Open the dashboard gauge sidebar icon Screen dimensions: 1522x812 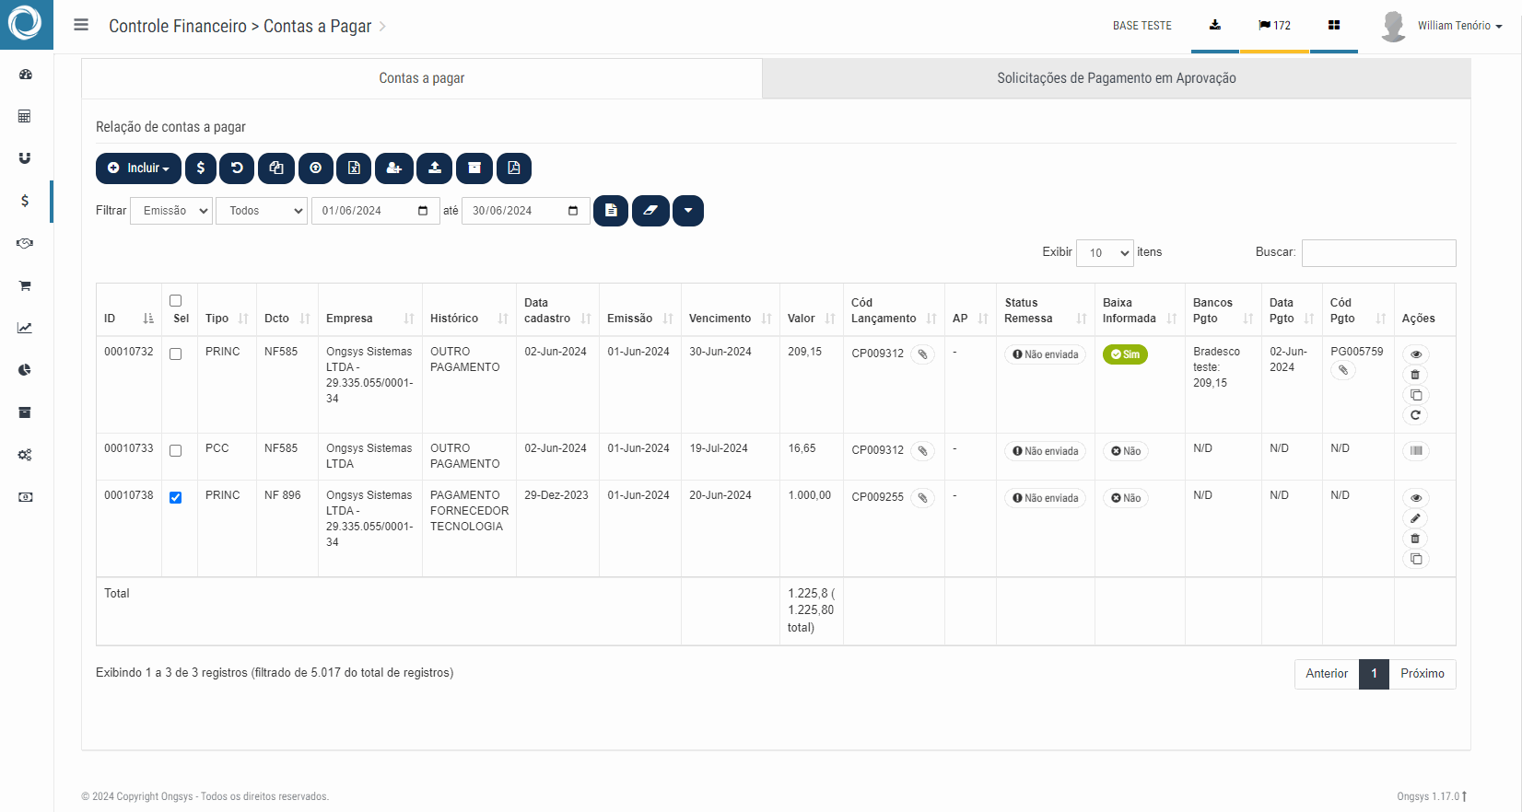(x=25, y=74)
